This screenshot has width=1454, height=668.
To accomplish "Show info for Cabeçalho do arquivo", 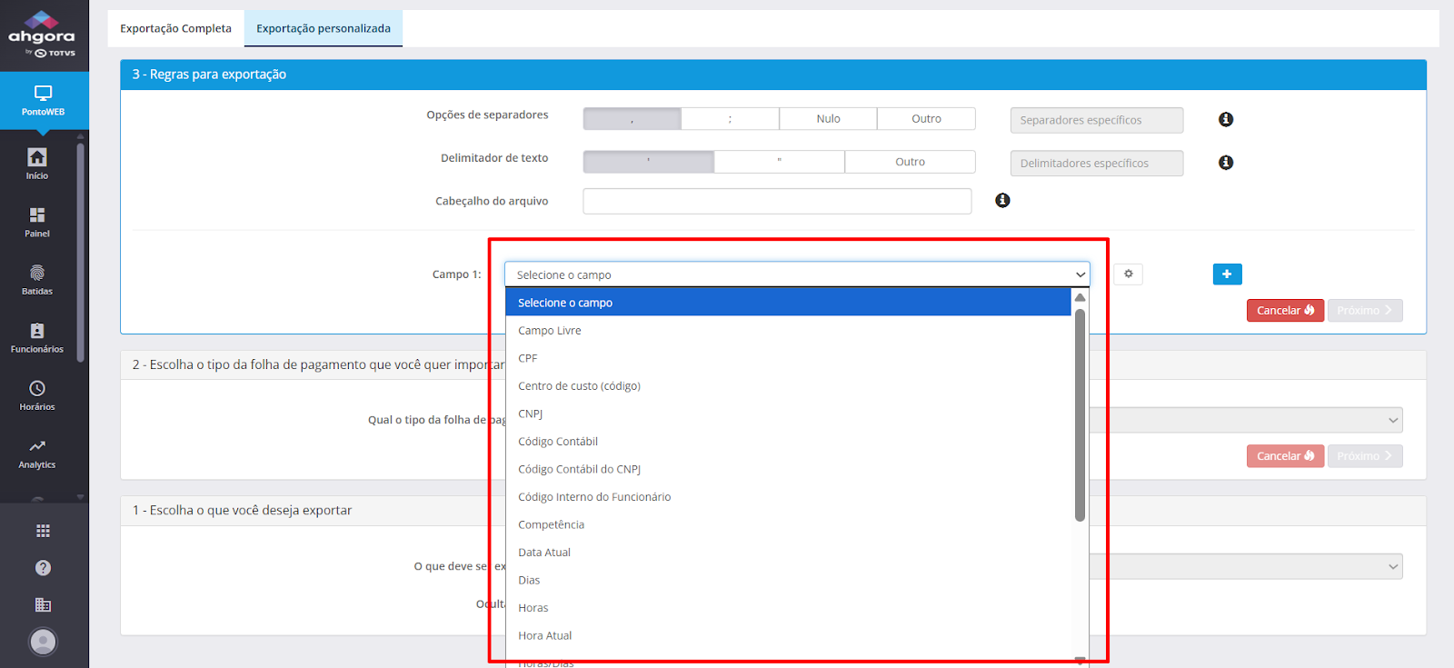I will (1002, 200).
